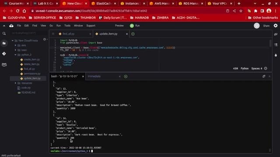
Task: Open the Run menu
Action: 59,26
